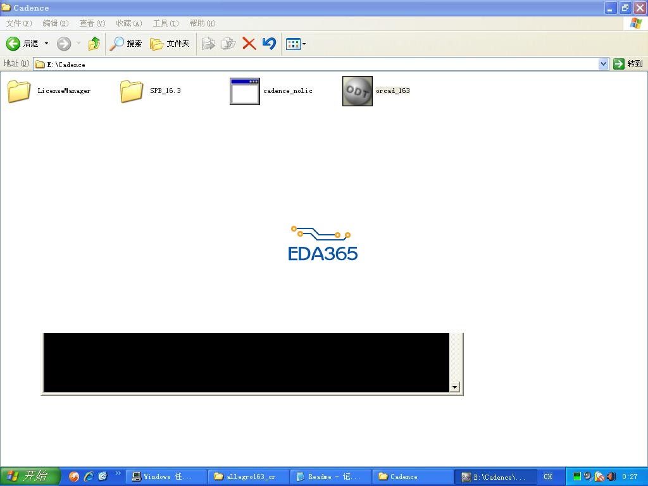Open the 查看(V) menu
This screenshot has height=486, width=648.
pyautogui.click(x=92, y=23)
